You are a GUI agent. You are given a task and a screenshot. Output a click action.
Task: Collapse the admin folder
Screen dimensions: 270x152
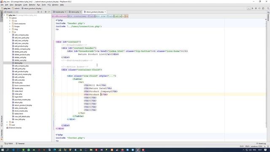pos(7,18)
